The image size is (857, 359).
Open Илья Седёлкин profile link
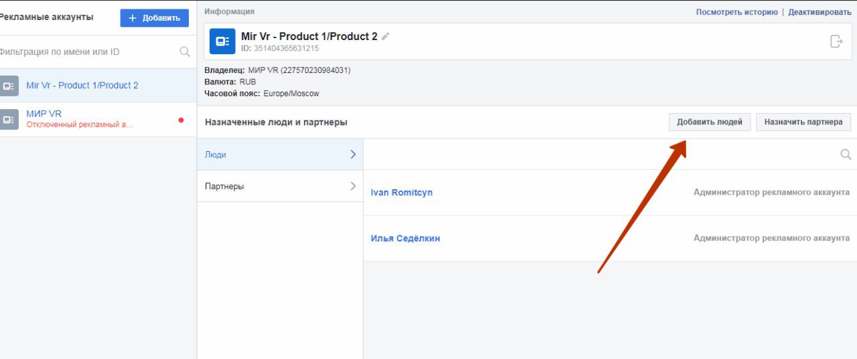point(405,238)
